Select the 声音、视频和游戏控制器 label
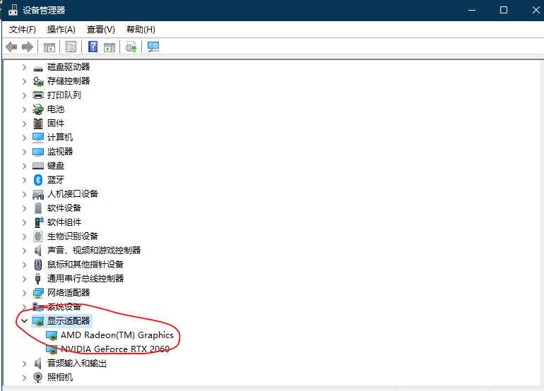The width and height of the screenshot is (544, 391). pos(94,251)
